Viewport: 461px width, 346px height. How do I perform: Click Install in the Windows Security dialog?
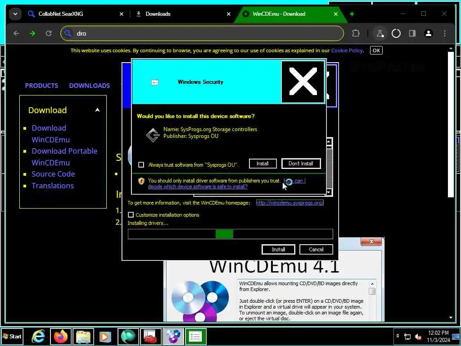click(x=262, y=164)
